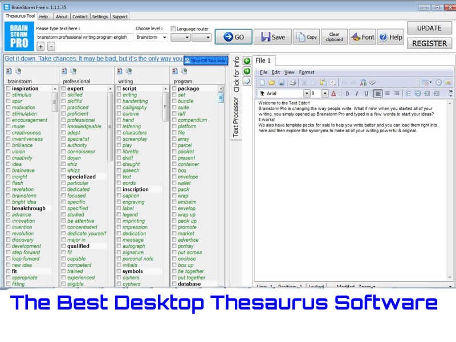456x342 pixels.
Task: Open the Arial font name dropdown
Action: click(x=307, y=93)
